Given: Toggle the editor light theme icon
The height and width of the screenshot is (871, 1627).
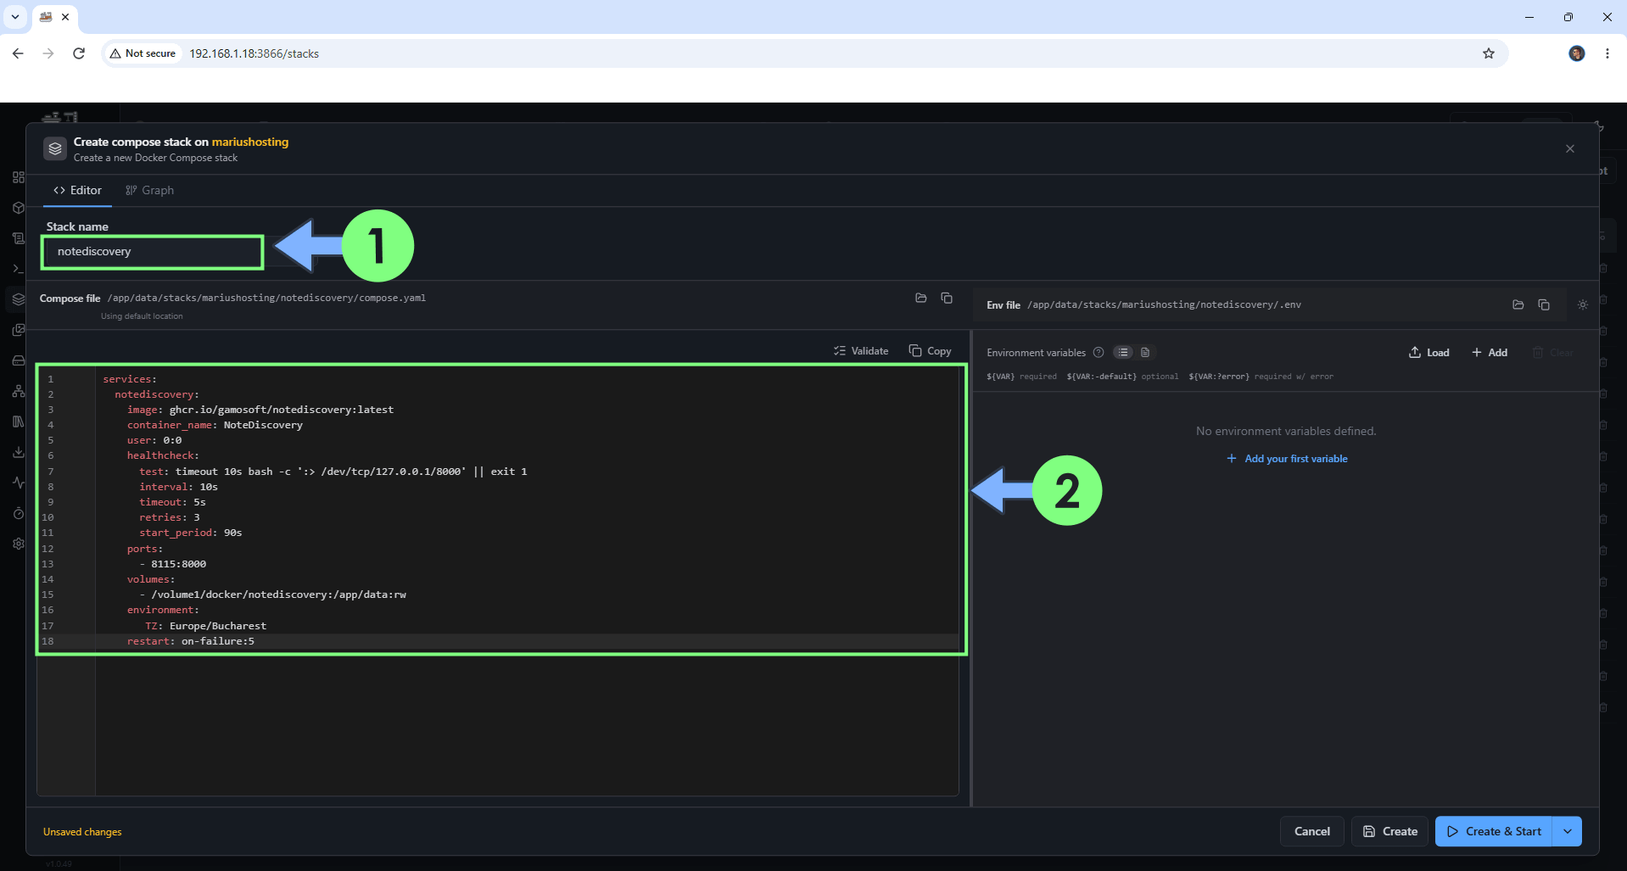Looking at the screenshot, I should [1583, 305].
